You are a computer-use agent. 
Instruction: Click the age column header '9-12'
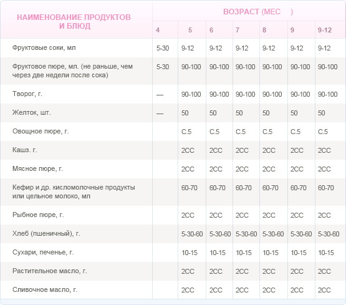pos(325,30)
